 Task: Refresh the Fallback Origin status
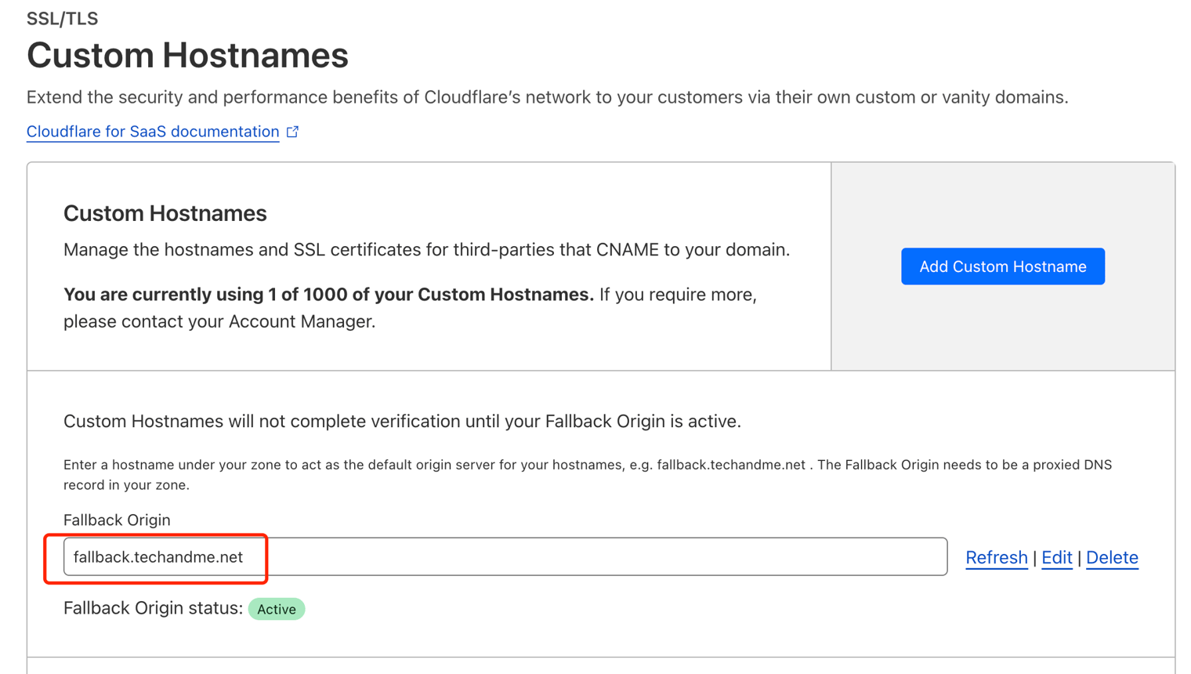tap(996, 557)
